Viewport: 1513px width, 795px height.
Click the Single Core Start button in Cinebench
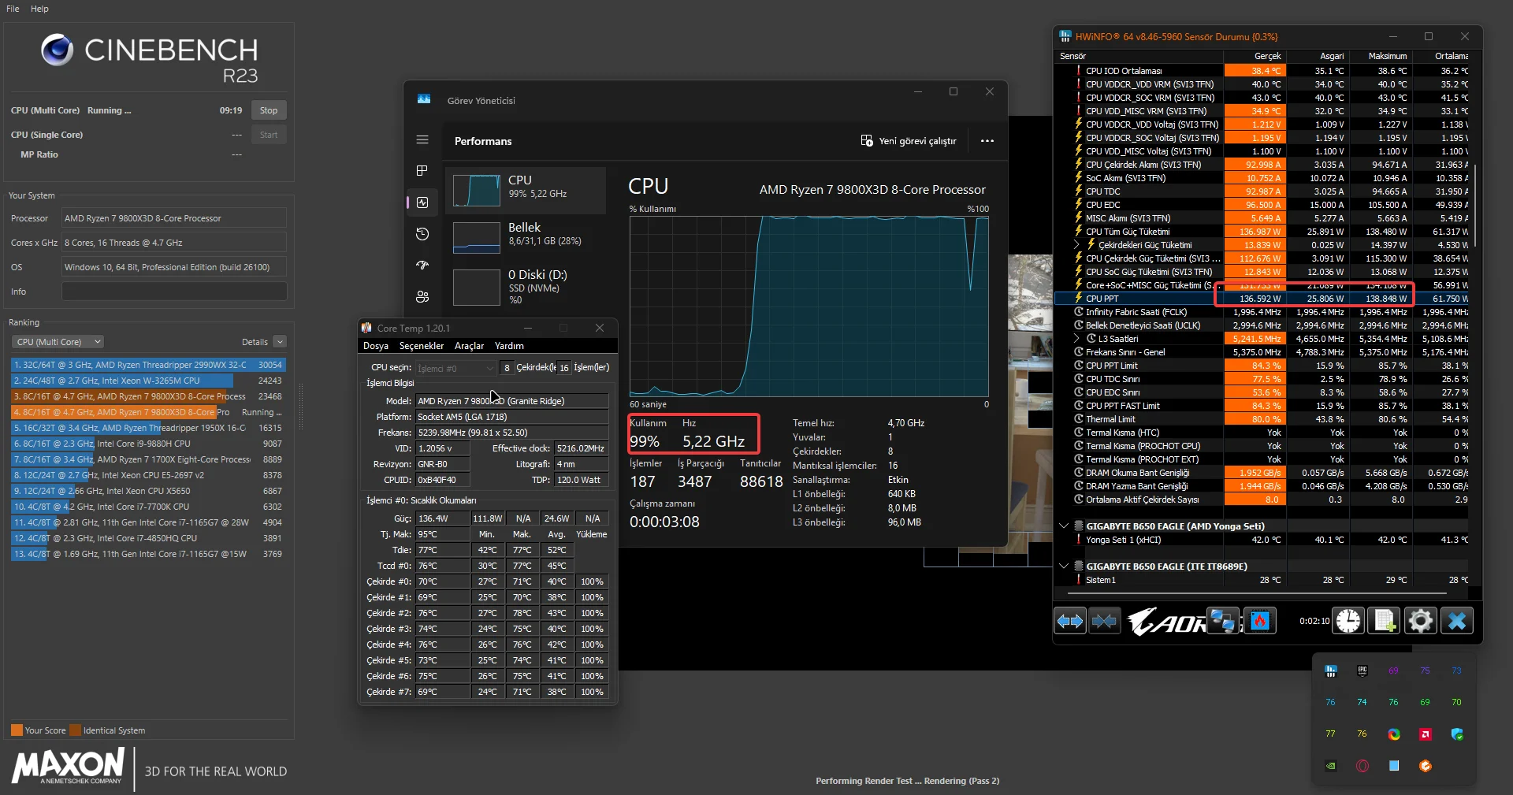pos(269,135)
